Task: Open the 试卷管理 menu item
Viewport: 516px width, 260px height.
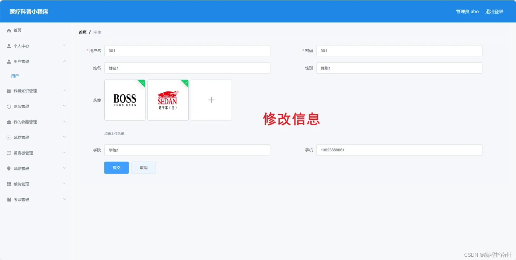Action: 36,137
